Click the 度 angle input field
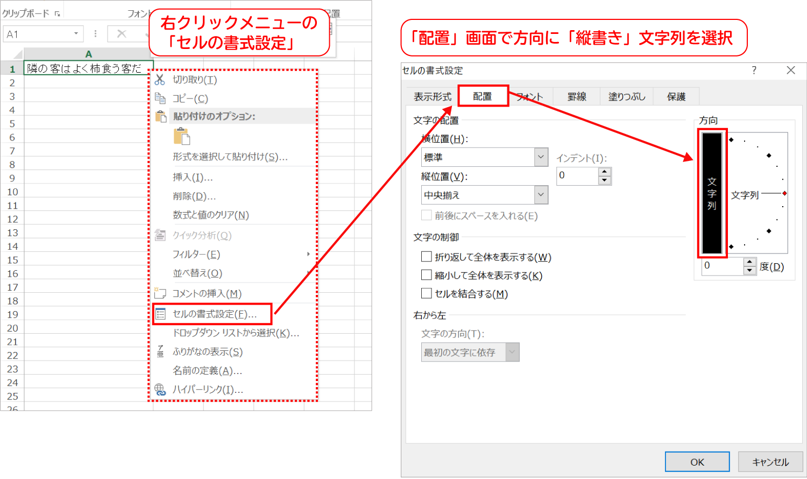This screenshot has width=807, height=479. [723, 266]
